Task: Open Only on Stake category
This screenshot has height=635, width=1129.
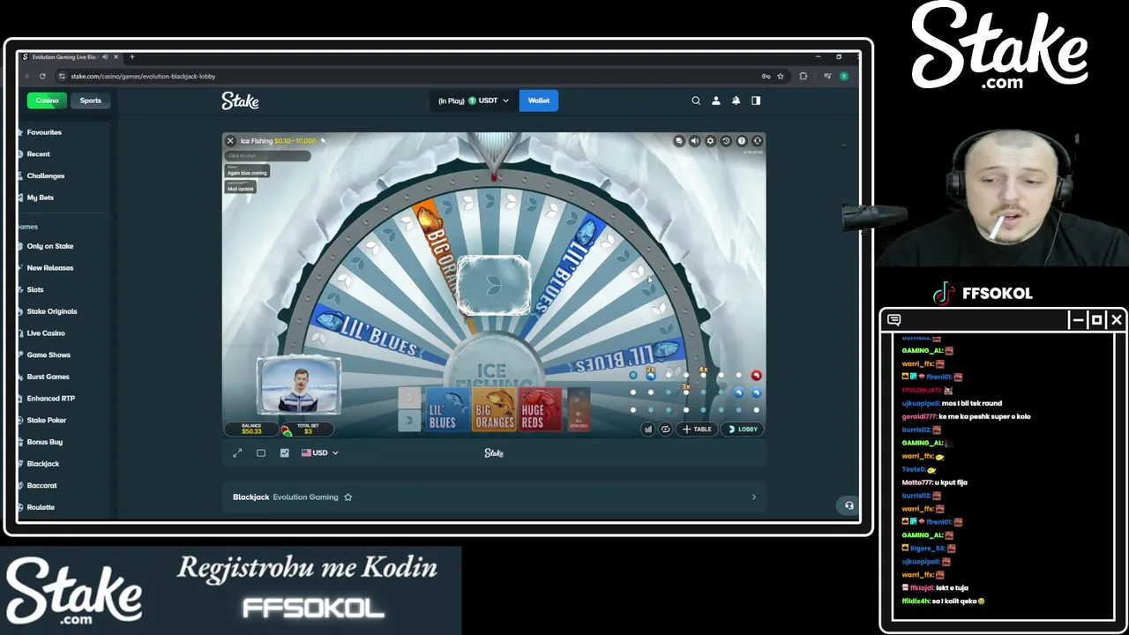Action: point(50,246)
